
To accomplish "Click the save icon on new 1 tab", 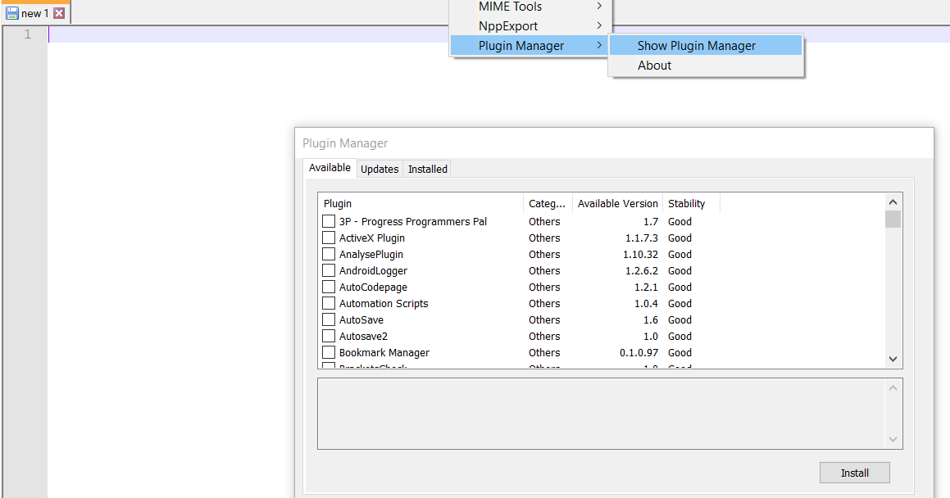I will [x=12, y=13].
